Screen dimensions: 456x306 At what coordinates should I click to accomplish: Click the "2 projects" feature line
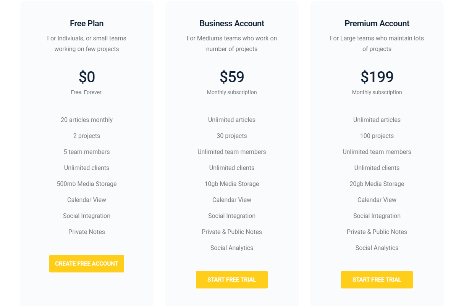(x=87, y=136)
